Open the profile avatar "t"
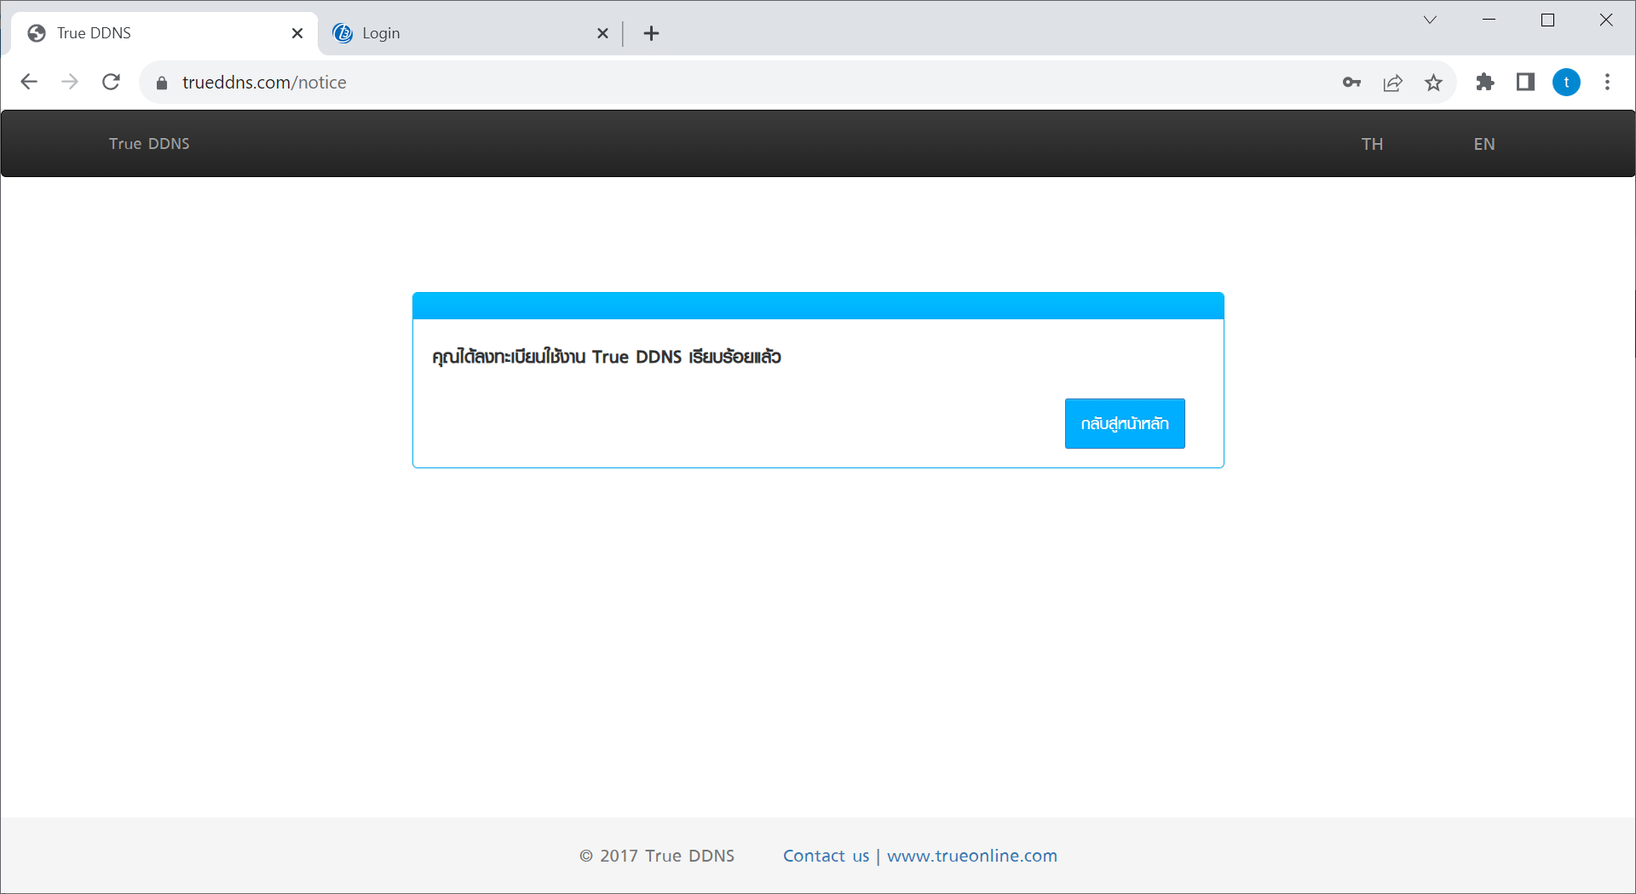The image size is (1636, 894). tap(1567, 82)
